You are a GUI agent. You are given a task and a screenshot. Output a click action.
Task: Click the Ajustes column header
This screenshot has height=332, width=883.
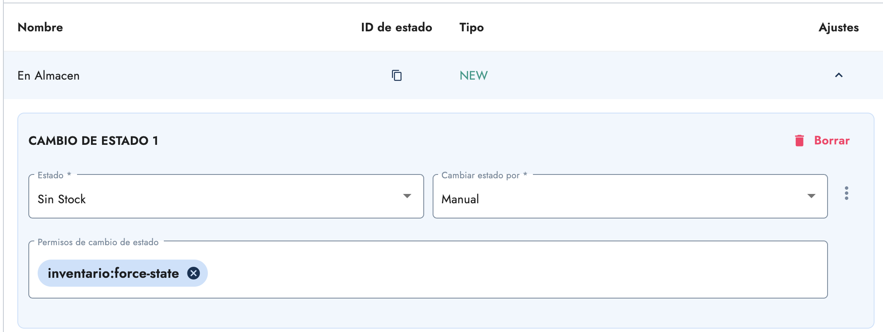(x=838, y=28)
